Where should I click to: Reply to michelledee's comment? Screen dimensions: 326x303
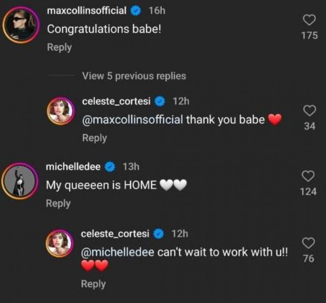(x=59, y=203)
